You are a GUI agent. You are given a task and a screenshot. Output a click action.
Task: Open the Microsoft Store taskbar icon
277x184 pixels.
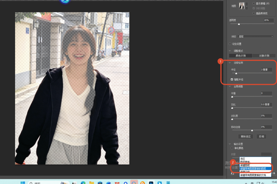pyautogui.click(x=100, y=183)
